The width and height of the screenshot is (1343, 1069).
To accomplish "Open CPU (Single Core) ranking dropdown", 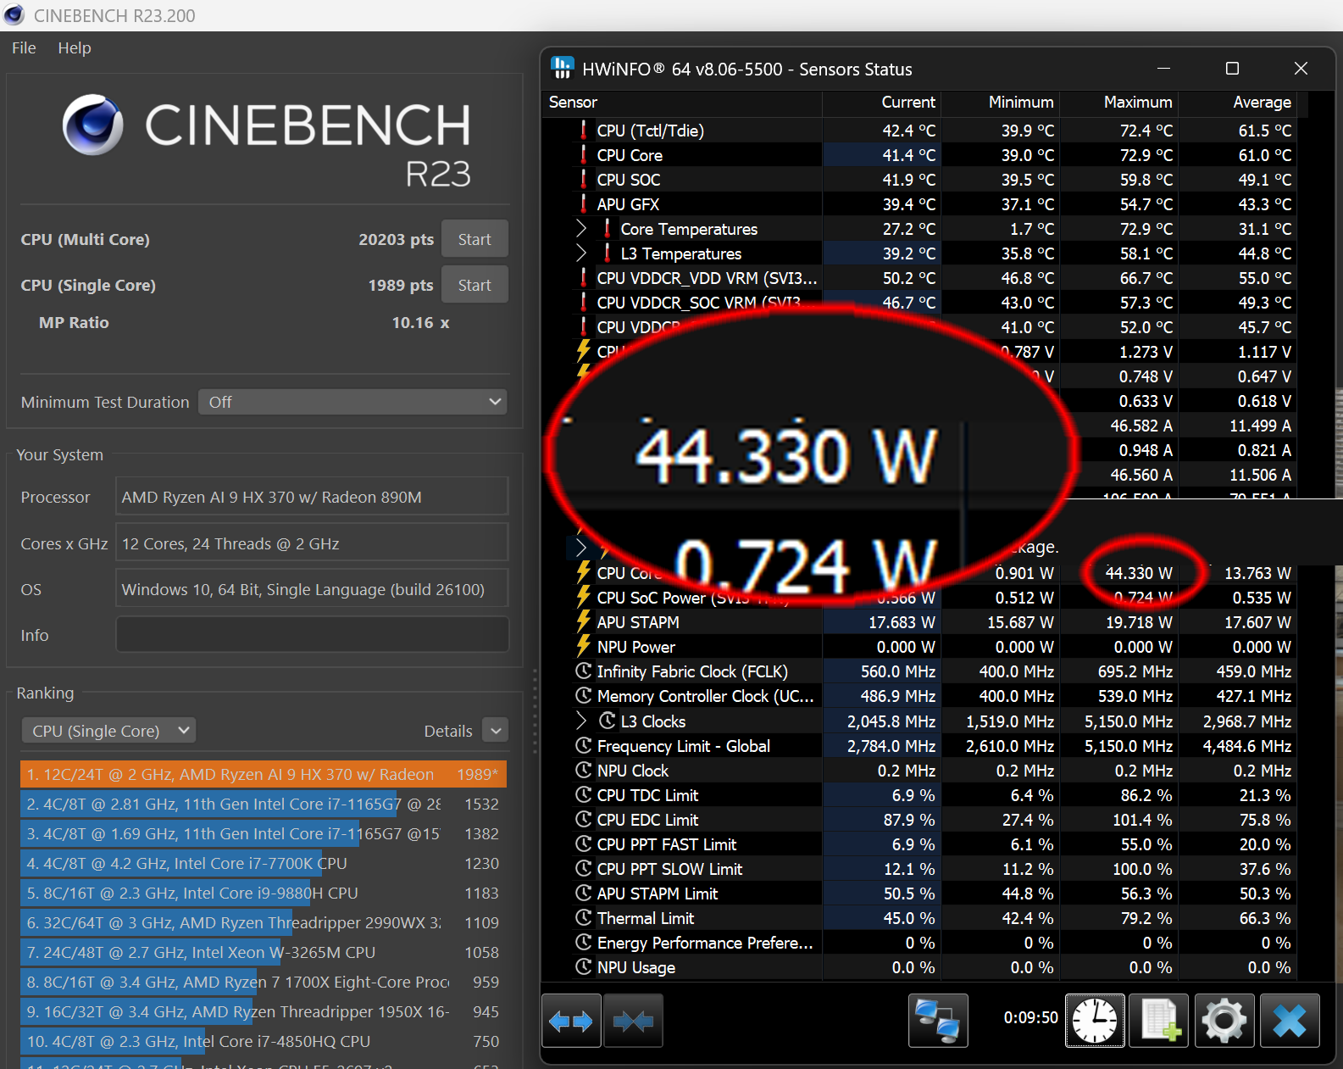I will [108, 731].
